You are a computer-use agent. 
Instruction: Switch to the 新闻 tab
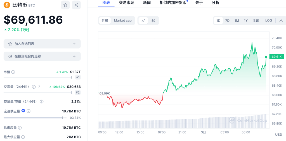tap(147, 3)
